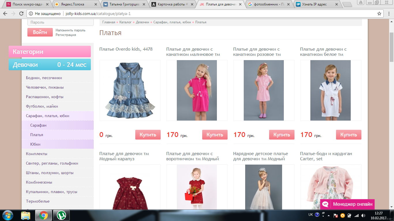Open the new tab button

coord(347,4)
